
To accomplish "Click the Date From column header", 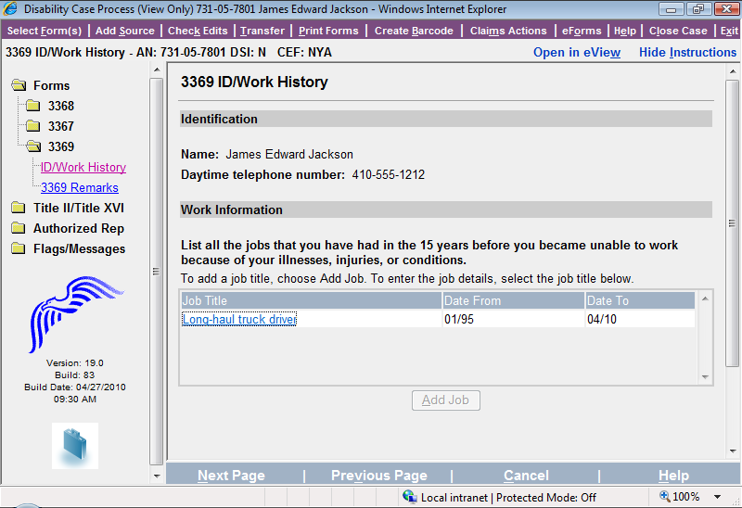I will tap(514, 300).
